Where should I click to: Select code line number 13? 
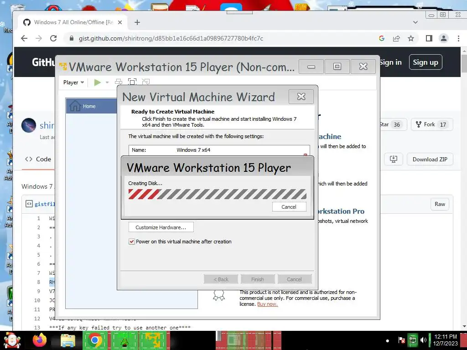coord(37,328)
